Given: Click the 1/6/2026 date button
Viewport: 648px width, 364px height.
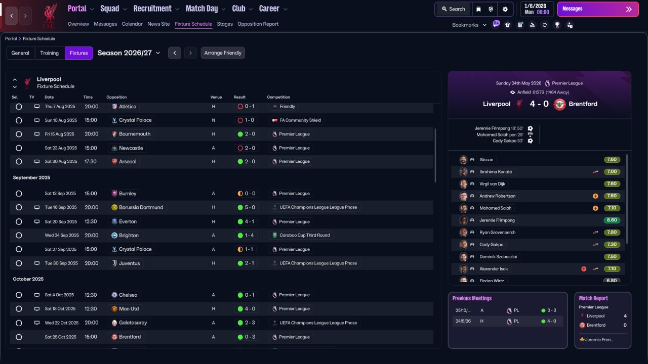Looking at the screenshot, I should 537,9.
